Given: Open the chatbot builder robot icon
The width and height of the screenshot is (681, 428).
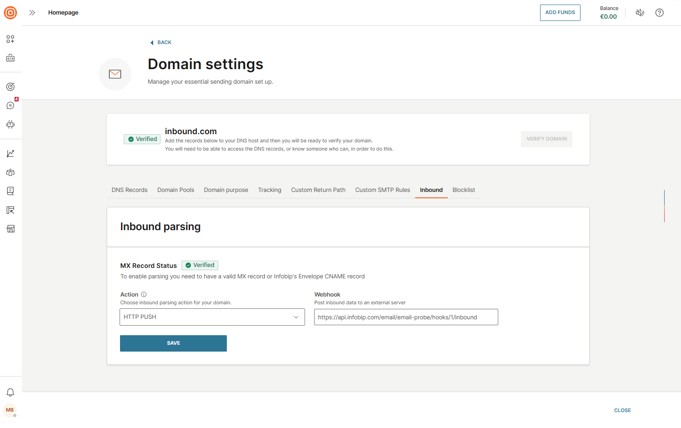Looking at the screenshot, I should pyautogui.click(x=10, y=124).
